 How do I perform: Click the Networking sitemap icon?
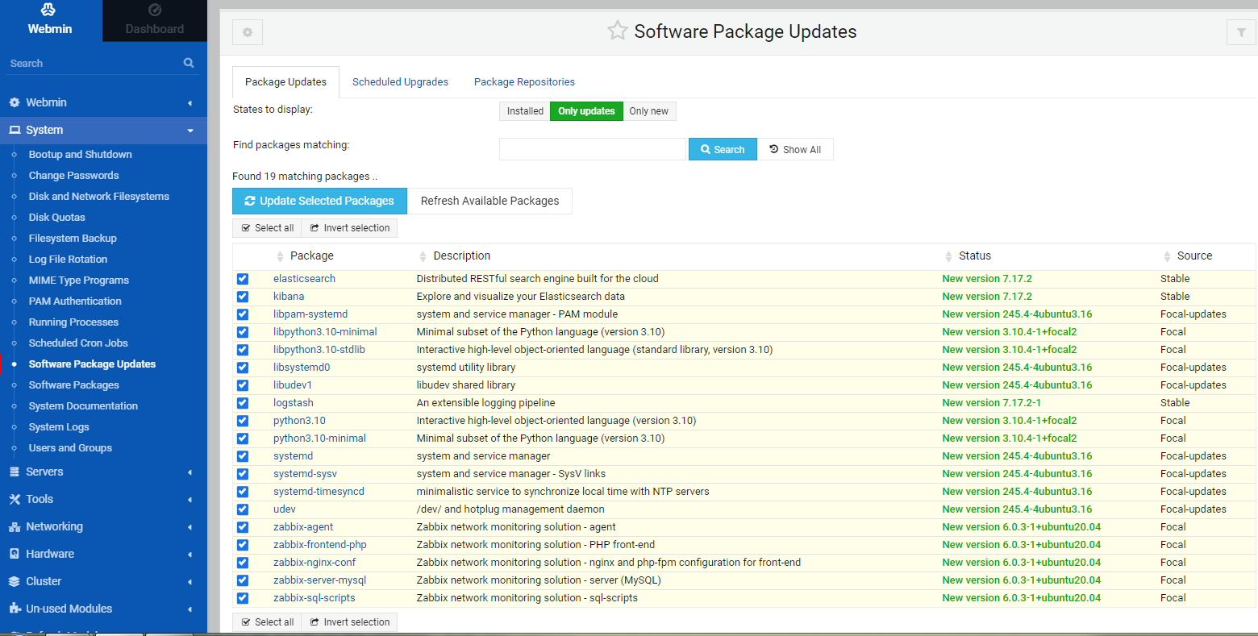tap(15, 526)
